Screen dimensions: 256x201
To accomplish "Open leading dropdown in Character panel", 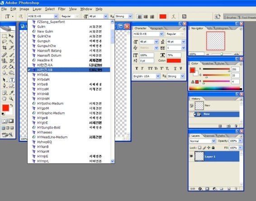I will [184, 42].
